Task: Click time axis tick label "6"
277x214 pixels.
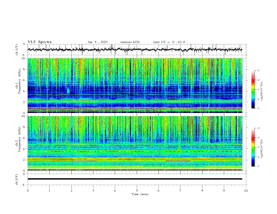Action: 158,191
